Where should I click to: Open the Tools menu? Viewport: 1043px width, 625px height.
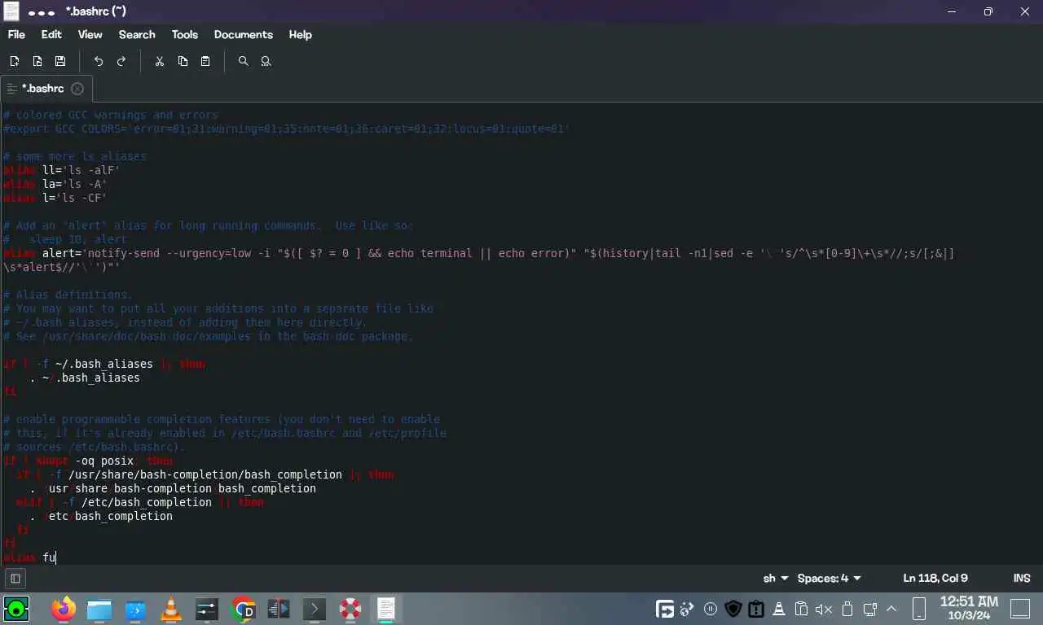[184, 34]
